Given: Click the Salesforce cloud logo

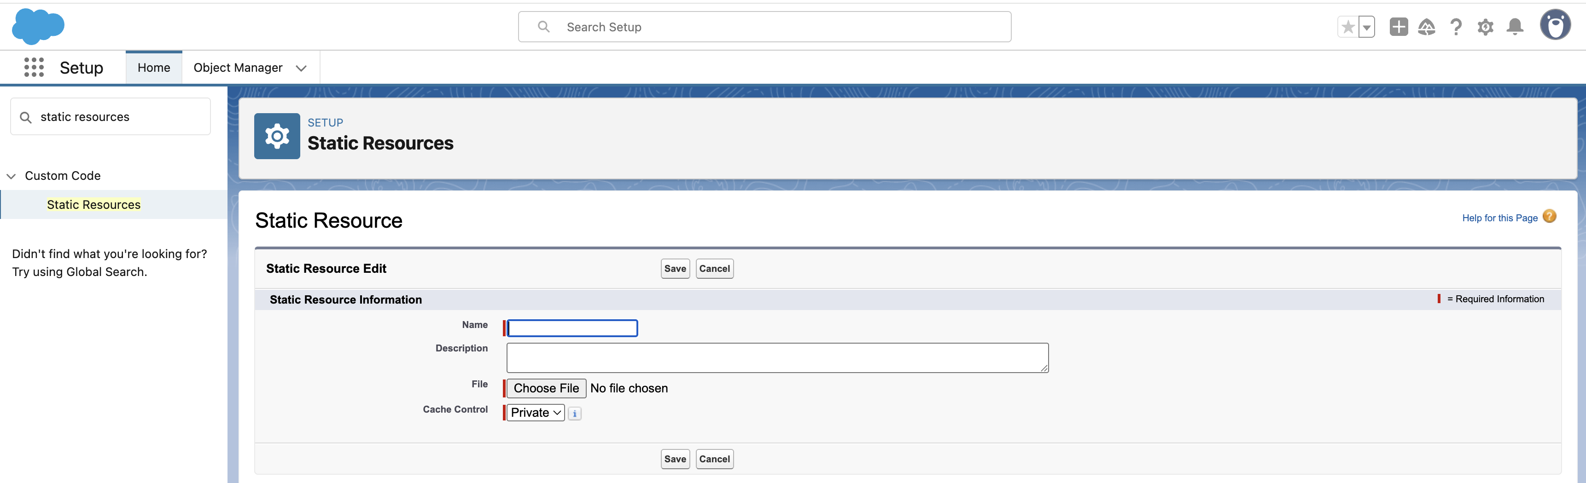Looking at the screenshot, I should coord(38,27).
